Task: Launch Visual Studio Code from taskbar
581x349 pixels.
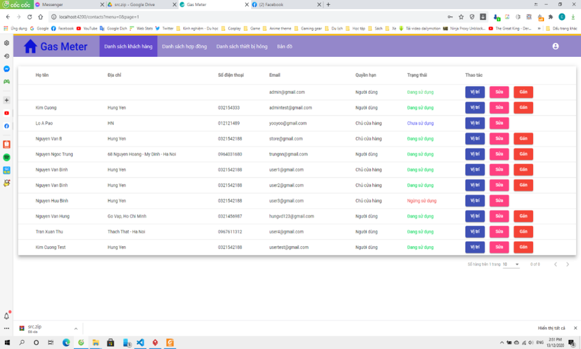Action: point(140,342)
